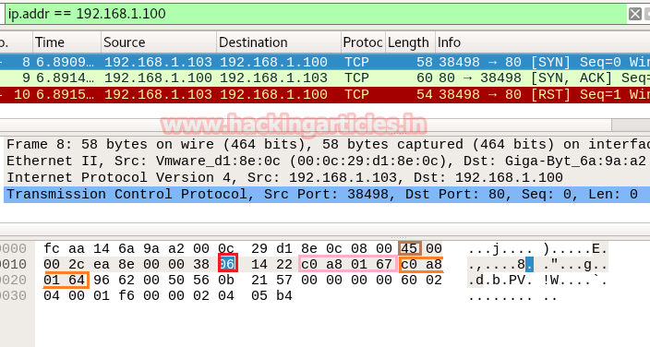Click Source 192.168.1.100 in packet 9 row
This screenshot has height=347, width=650.
click(158, 78)
